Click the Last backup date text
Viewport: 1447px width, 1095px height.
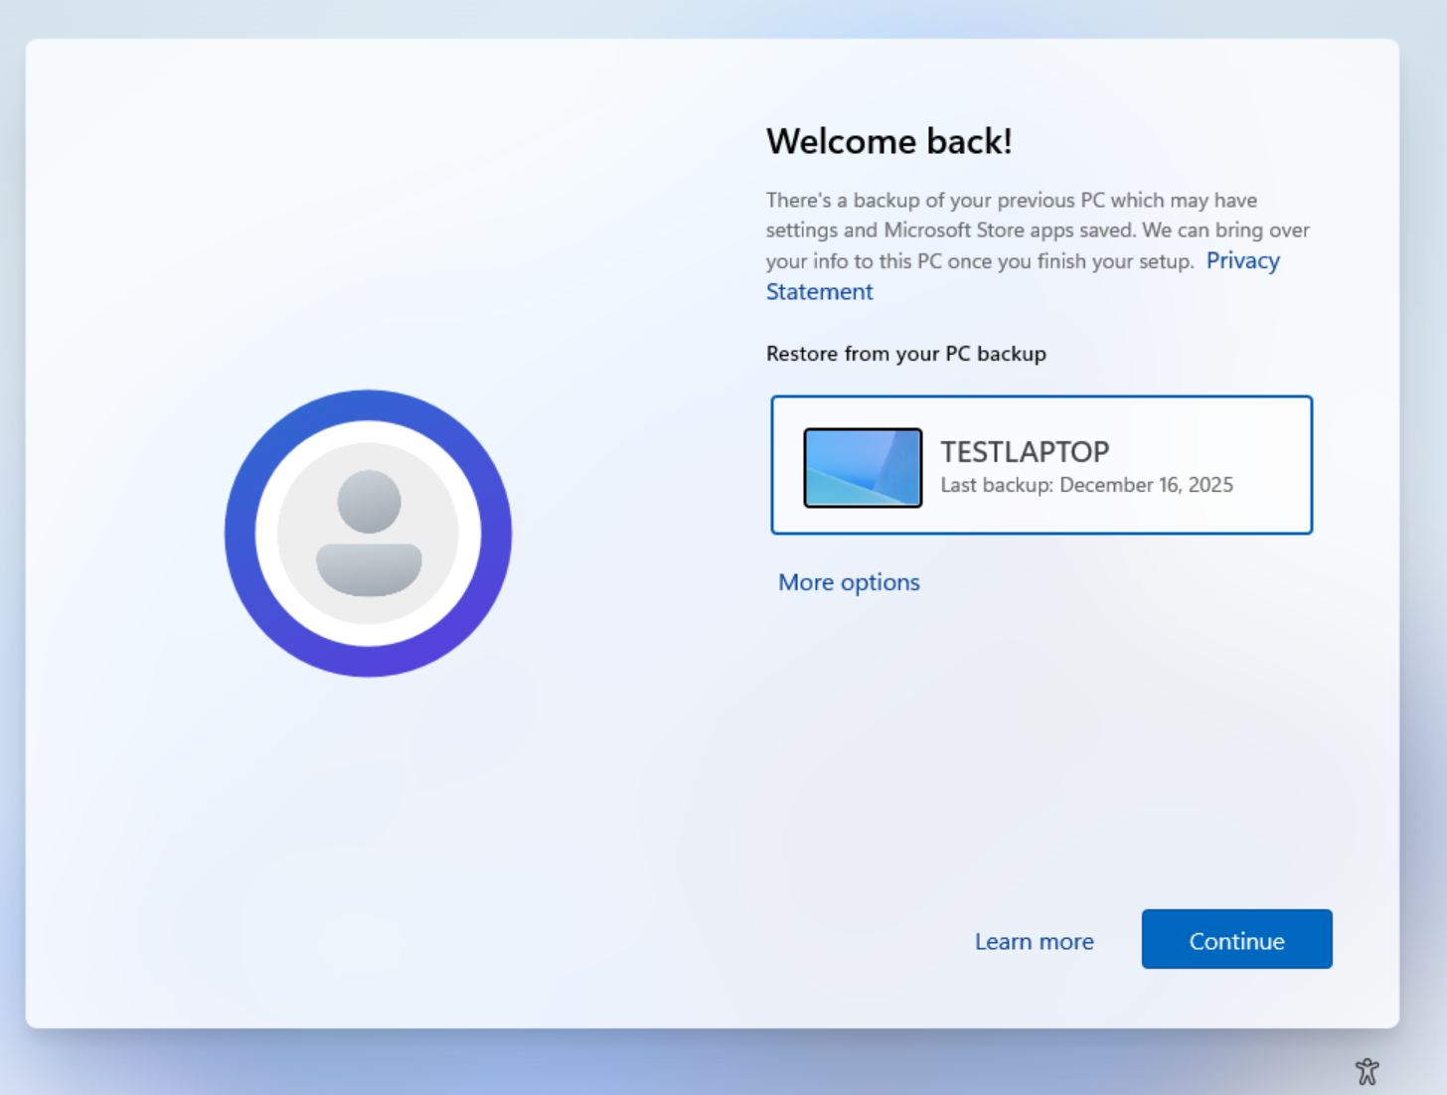coord(1086,485)
